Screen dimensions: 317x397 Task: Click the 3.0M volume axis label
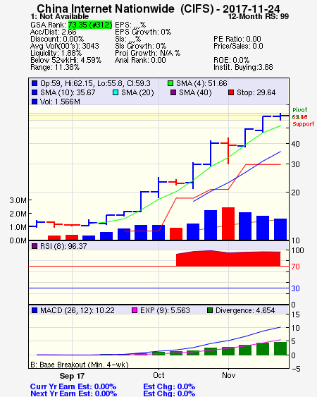[18, 200]
